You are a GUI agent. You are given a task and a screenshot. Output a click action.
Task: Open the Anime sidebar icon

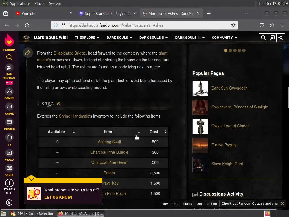pos(9,107)
